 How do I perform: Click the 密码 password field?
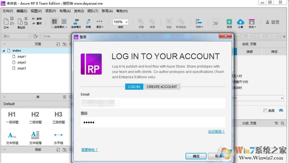click(153, 122)
